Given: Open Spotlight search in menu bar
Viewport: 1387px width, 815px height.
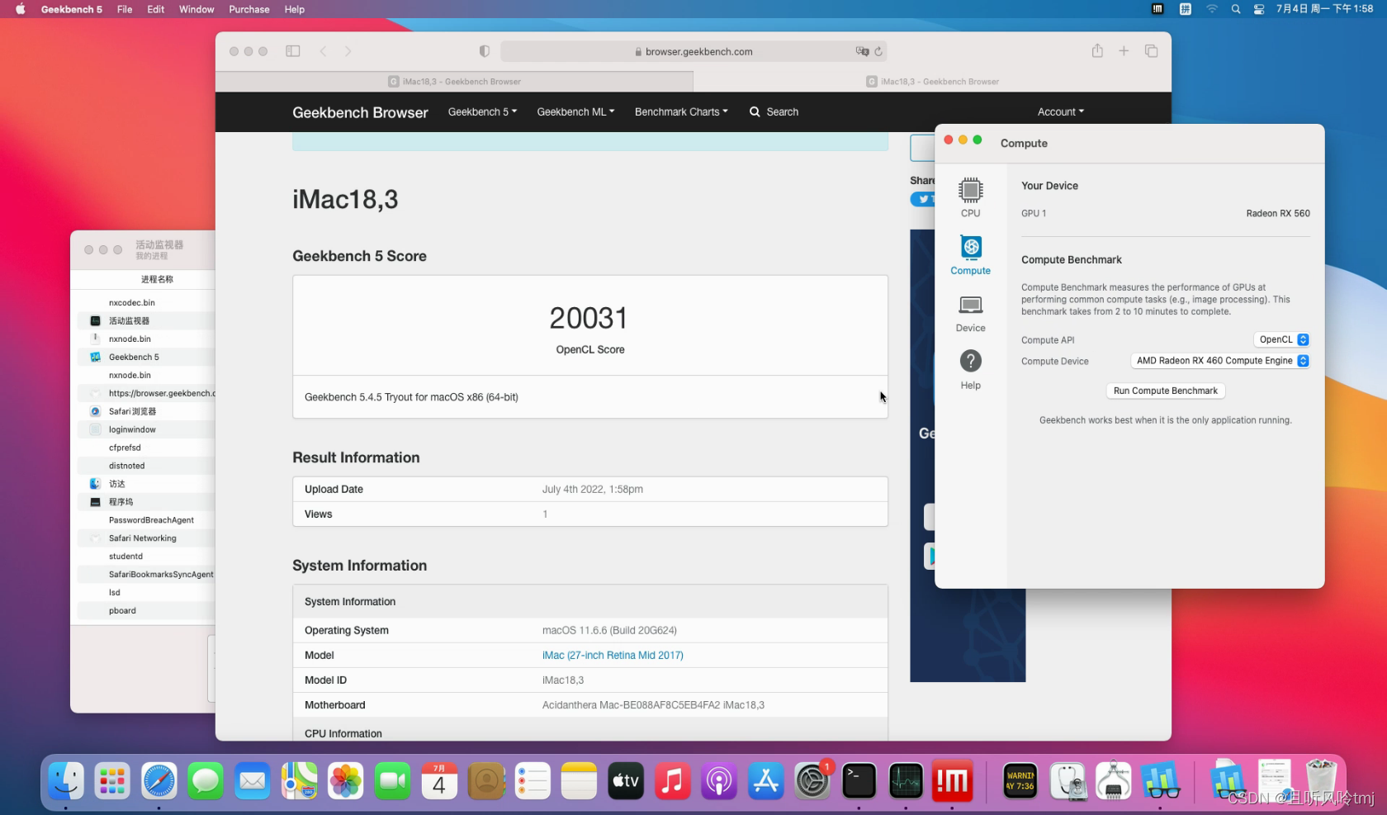Looking at the screenshot, I should (x=1235, y=9).
